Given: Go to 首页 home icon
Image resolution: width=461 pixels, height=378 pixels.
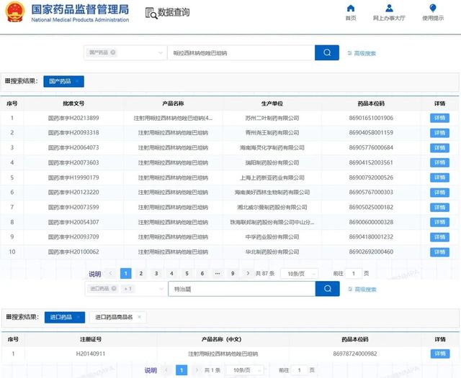Looking at the screenshot, I should [x=351, y=8].
